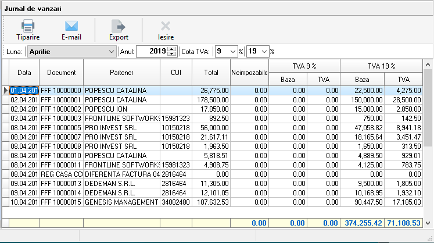Open the 9% TVA rate dropdown
The width and height of the screenshot is (434, 243).
click(x=232, y=52)
